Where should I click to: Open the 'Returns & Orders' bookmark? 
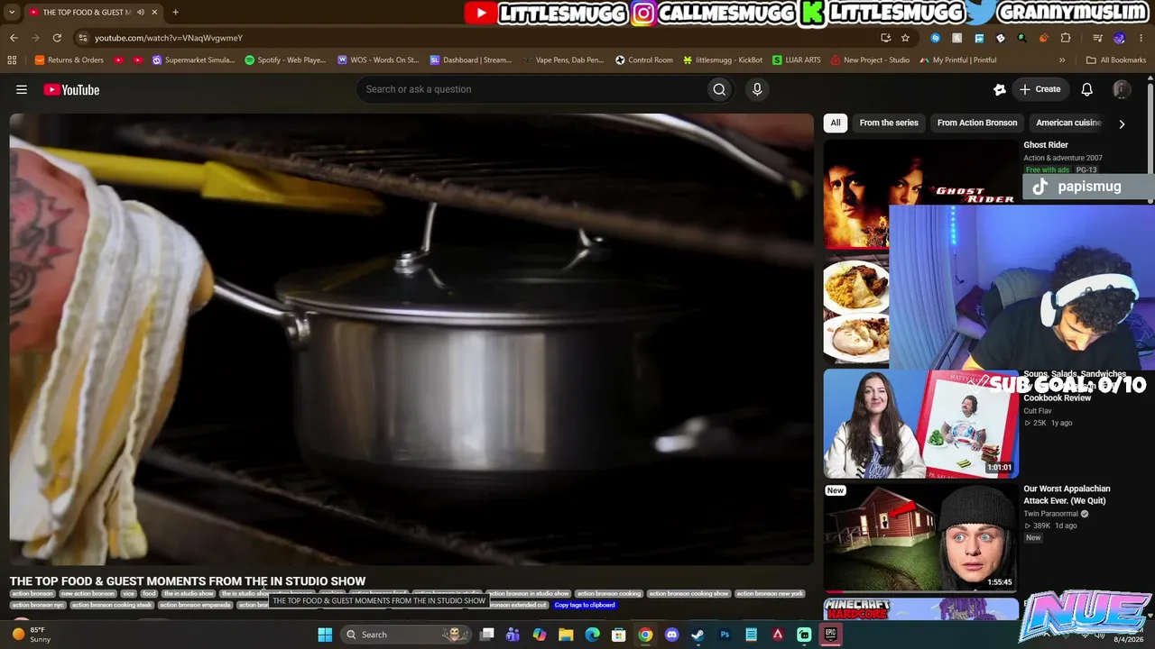tap(69, 60)
